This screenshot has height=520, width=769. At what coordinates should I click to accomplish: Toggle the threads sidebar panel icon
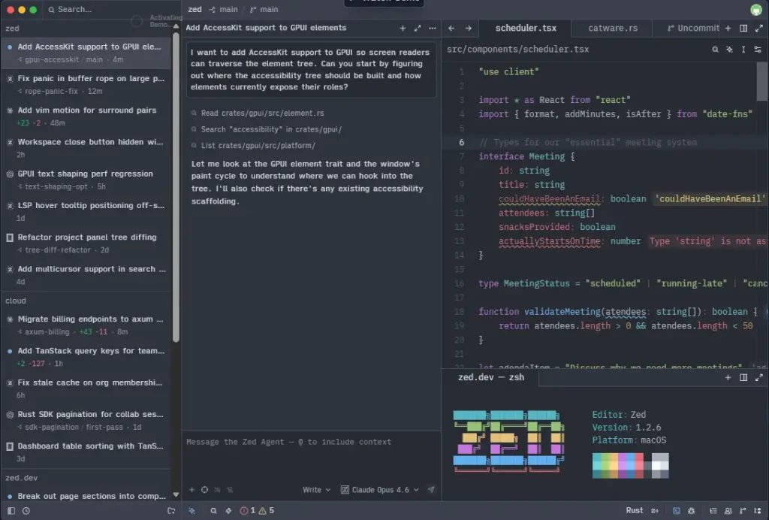(11, 511)
